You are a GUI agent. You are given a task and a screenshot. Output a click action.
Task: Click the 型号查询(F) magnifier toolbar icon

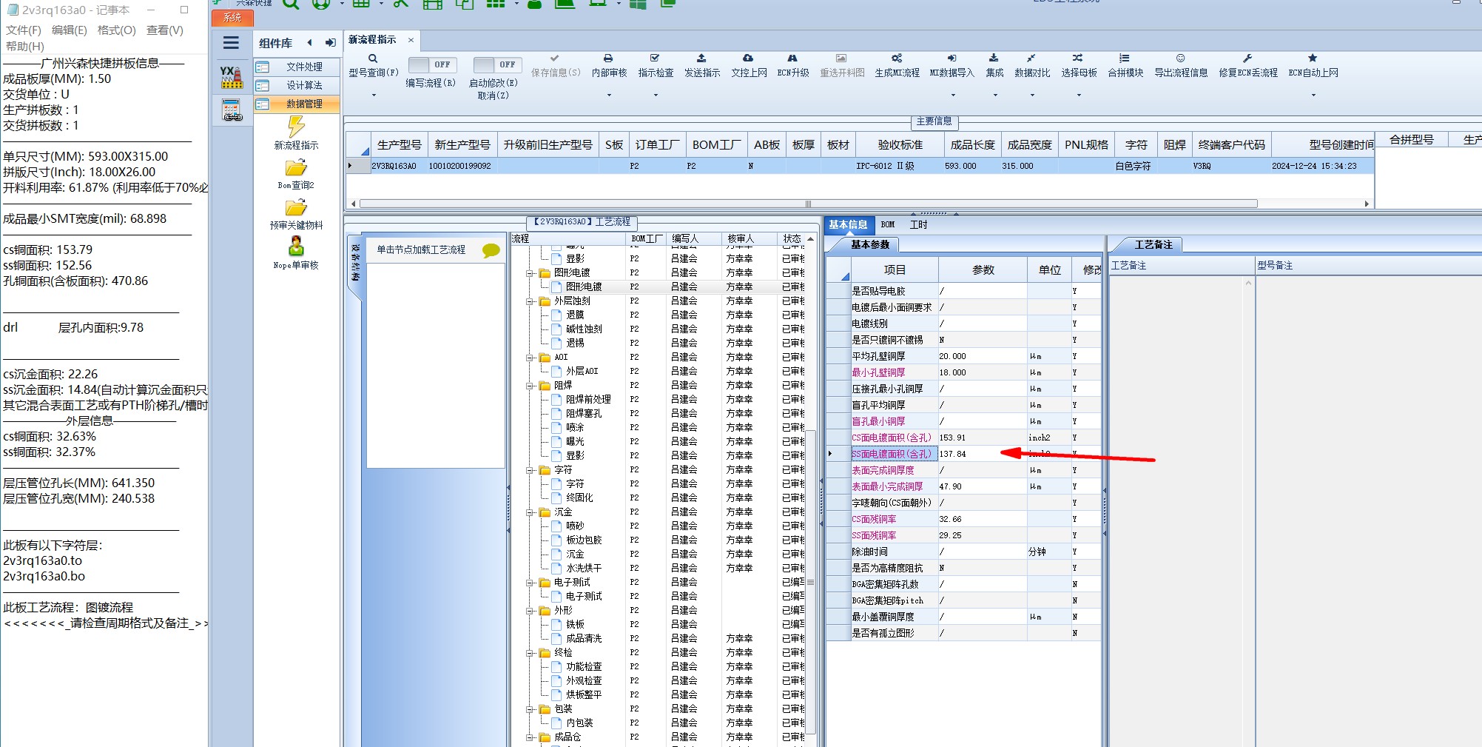(373, 58)
